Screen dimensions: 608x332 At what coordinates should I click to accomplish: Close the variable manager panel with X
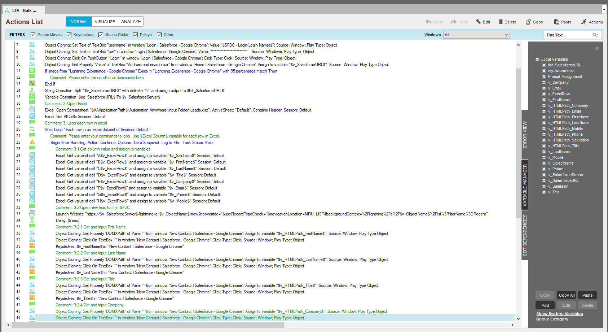(x=597, y=48)
